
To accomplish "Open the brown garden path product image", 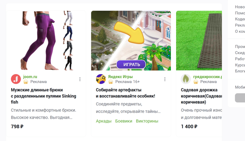I will (199, 41).
